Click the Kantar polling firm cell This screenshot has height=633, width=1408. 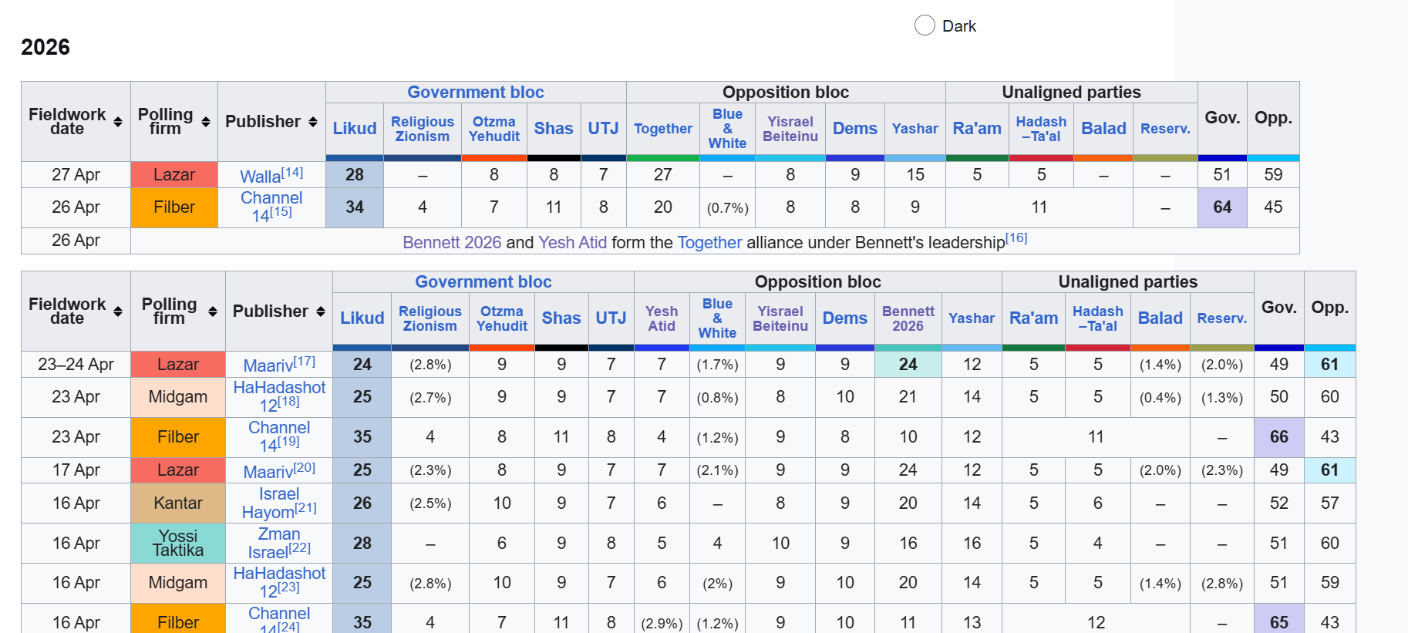click(177, 503)
